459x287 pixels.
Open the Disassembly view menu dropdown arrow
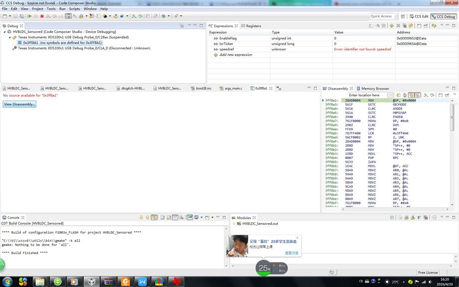pos(455,95)
